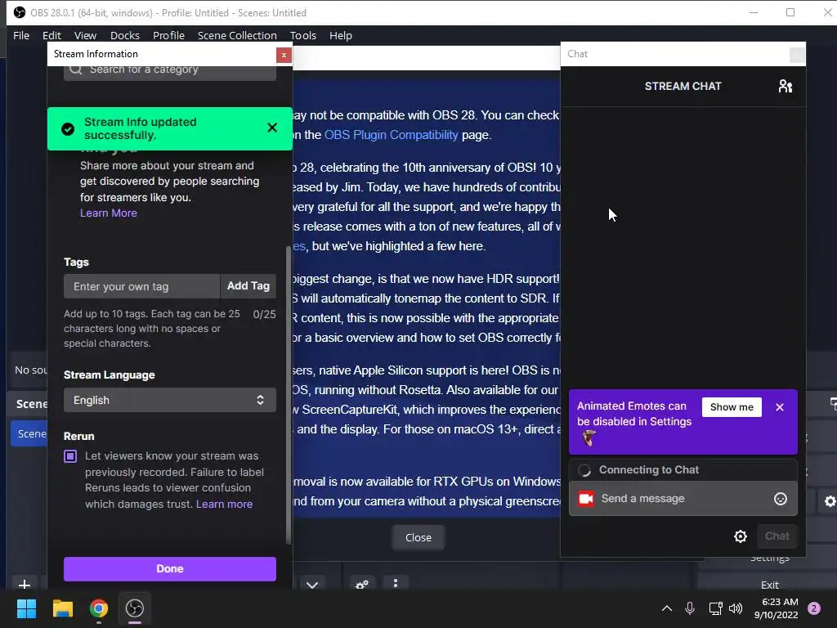Screen dimensions: 837x628
Task: Dismiss the Stream Info updated notification
Action: click(272, 128)
